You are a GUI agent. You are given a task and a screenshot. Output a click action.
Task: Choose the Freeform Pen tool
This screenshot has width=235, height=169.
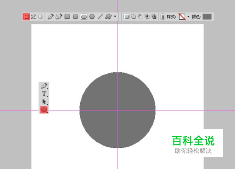tap(59, 16)
